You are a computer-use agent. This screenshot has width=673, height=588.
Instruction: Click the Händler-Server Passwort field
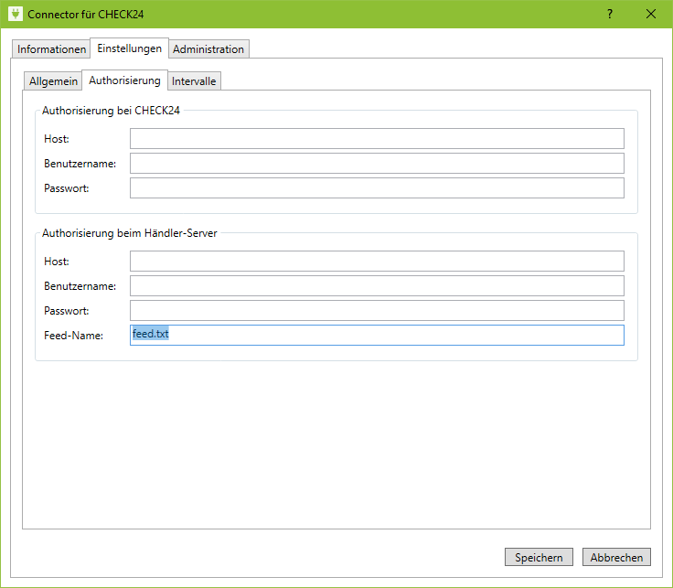[x=377, y=310]
